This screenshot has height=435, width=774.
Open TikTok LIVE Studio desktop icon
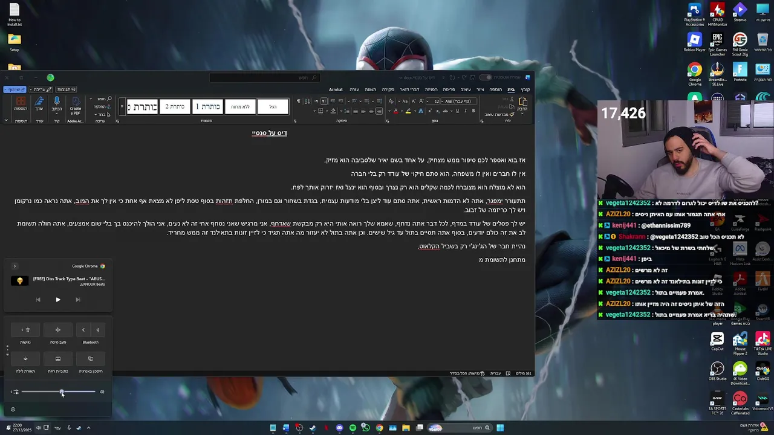[x=763, y=344]
